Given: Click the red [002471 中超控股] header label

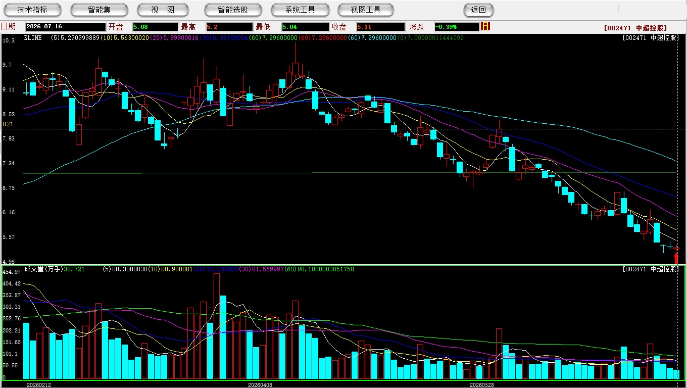Looking at the screenshot, I should (x=635, y=28).
